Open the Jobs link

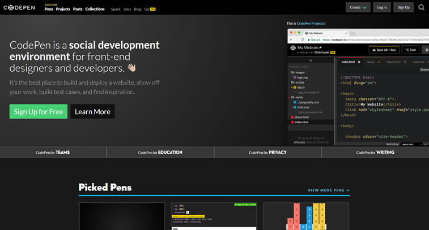click(x=127, y=9)
